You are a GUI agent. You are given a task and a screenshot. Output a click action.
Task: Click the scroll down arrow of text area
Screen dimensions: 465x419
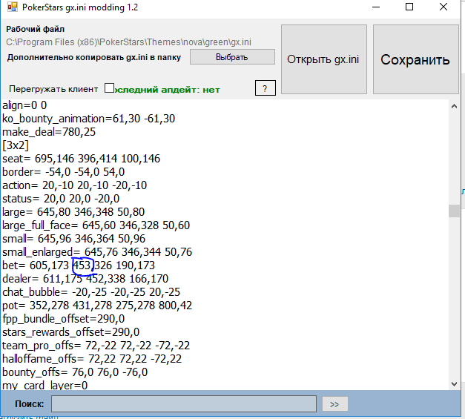coord(454,384)
